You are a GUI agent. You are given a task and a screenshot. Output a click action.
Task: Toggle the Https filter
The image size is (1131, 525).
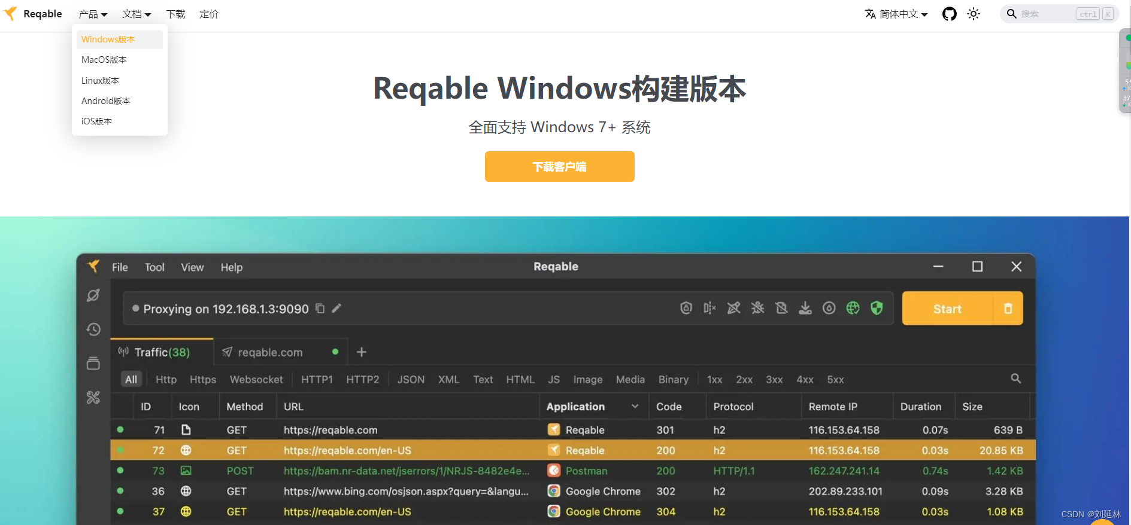[203, 379]
